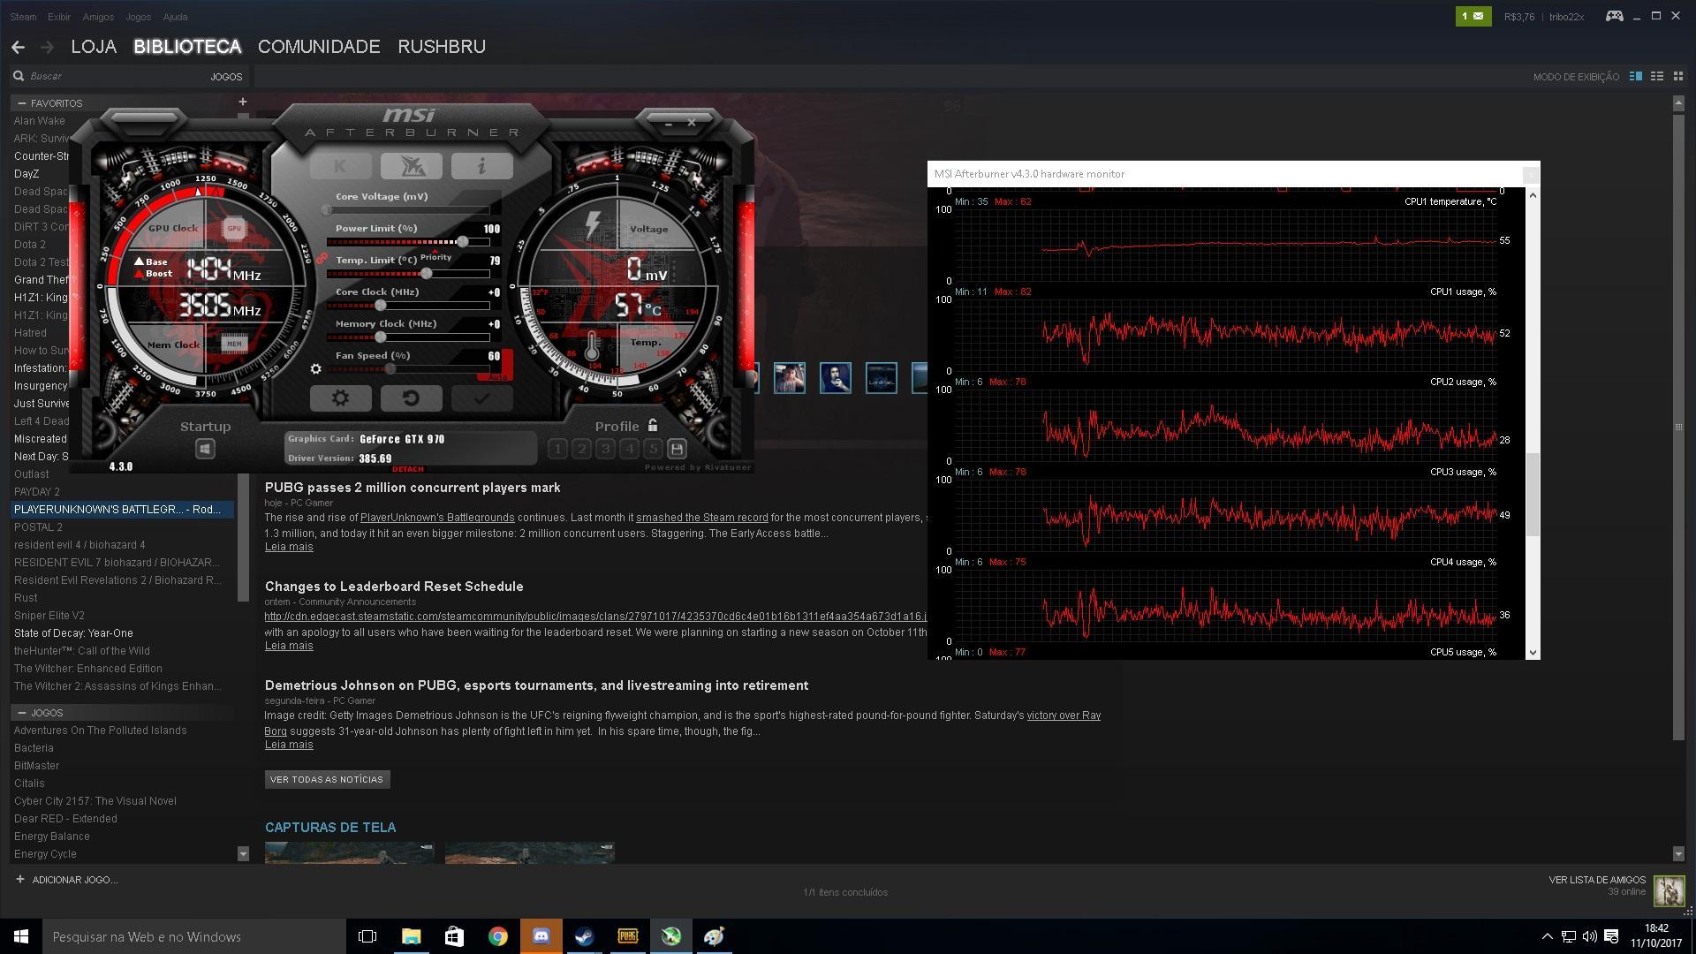1696x954 pixels.
Task: Apply Afterburner settings with checkmark button
Action: click(x=481, y=398)
